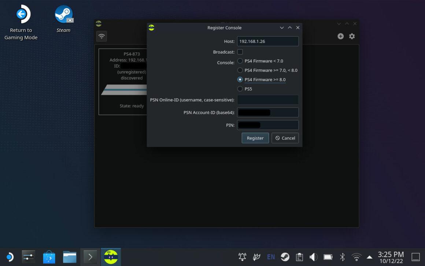This screenshot has height=266, width=425.
Task: Shade the Register Console dialog with down chevron
Action: coord(282,28)
